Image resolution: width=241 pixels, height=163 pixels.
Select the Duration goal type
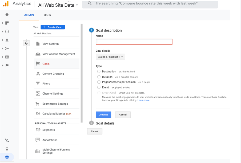[99, 77]
